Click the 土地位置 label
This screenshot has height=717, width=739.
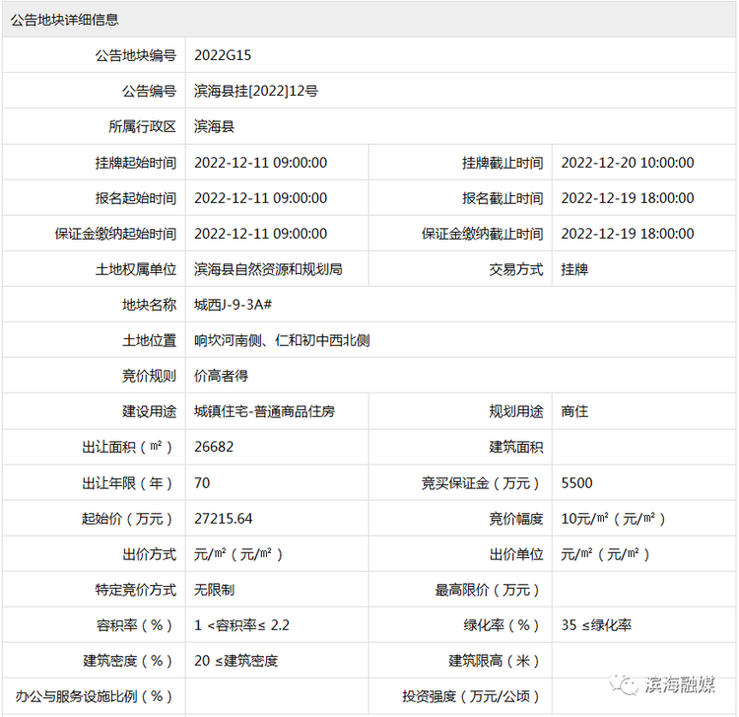[150, 340]
